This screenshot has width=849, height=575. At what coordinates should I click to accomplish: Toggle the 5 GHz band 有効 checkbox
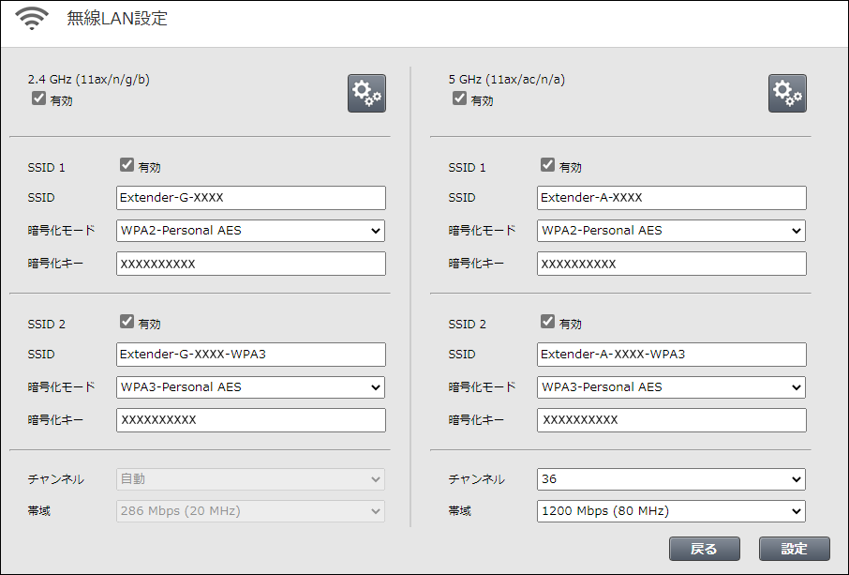tap(460, 98)
